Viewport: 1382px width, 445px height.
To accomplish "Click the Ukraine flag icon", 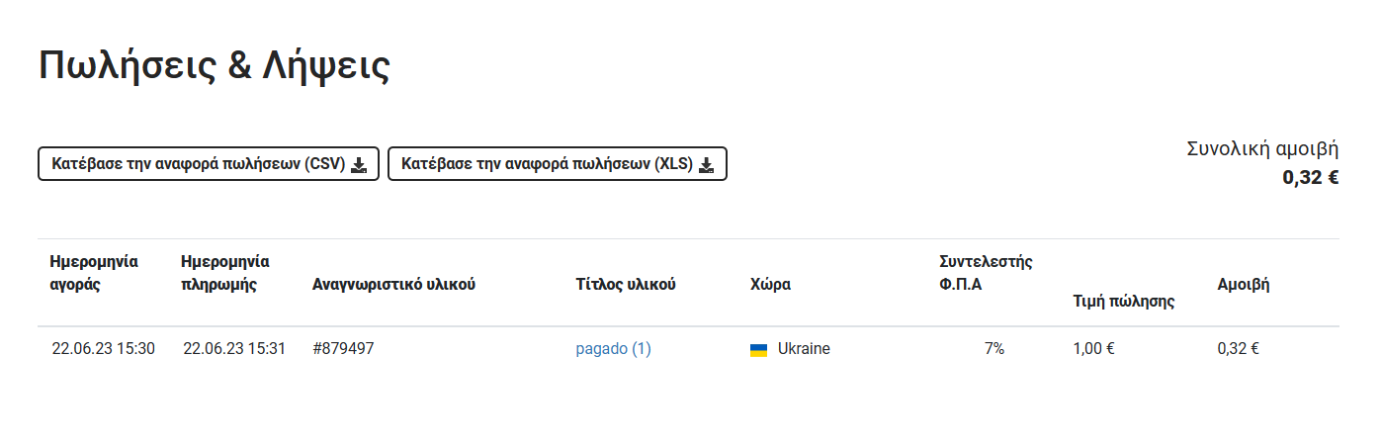I will [758, 349].
